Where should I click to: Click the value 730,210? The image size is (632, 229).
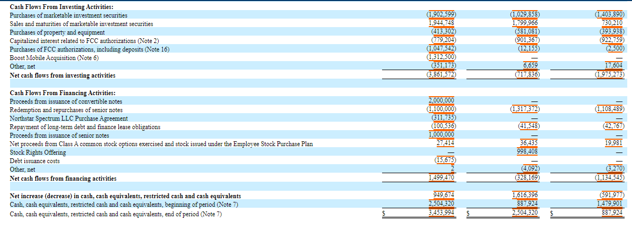pyautogui.click(x=612, y=24)
